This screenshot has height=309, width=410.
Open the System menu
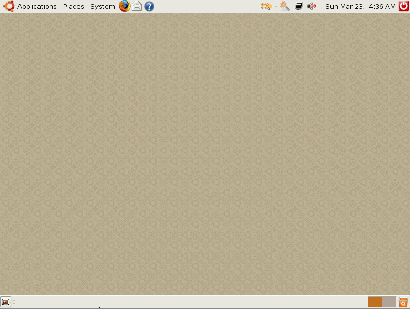(x=103, y=6)
